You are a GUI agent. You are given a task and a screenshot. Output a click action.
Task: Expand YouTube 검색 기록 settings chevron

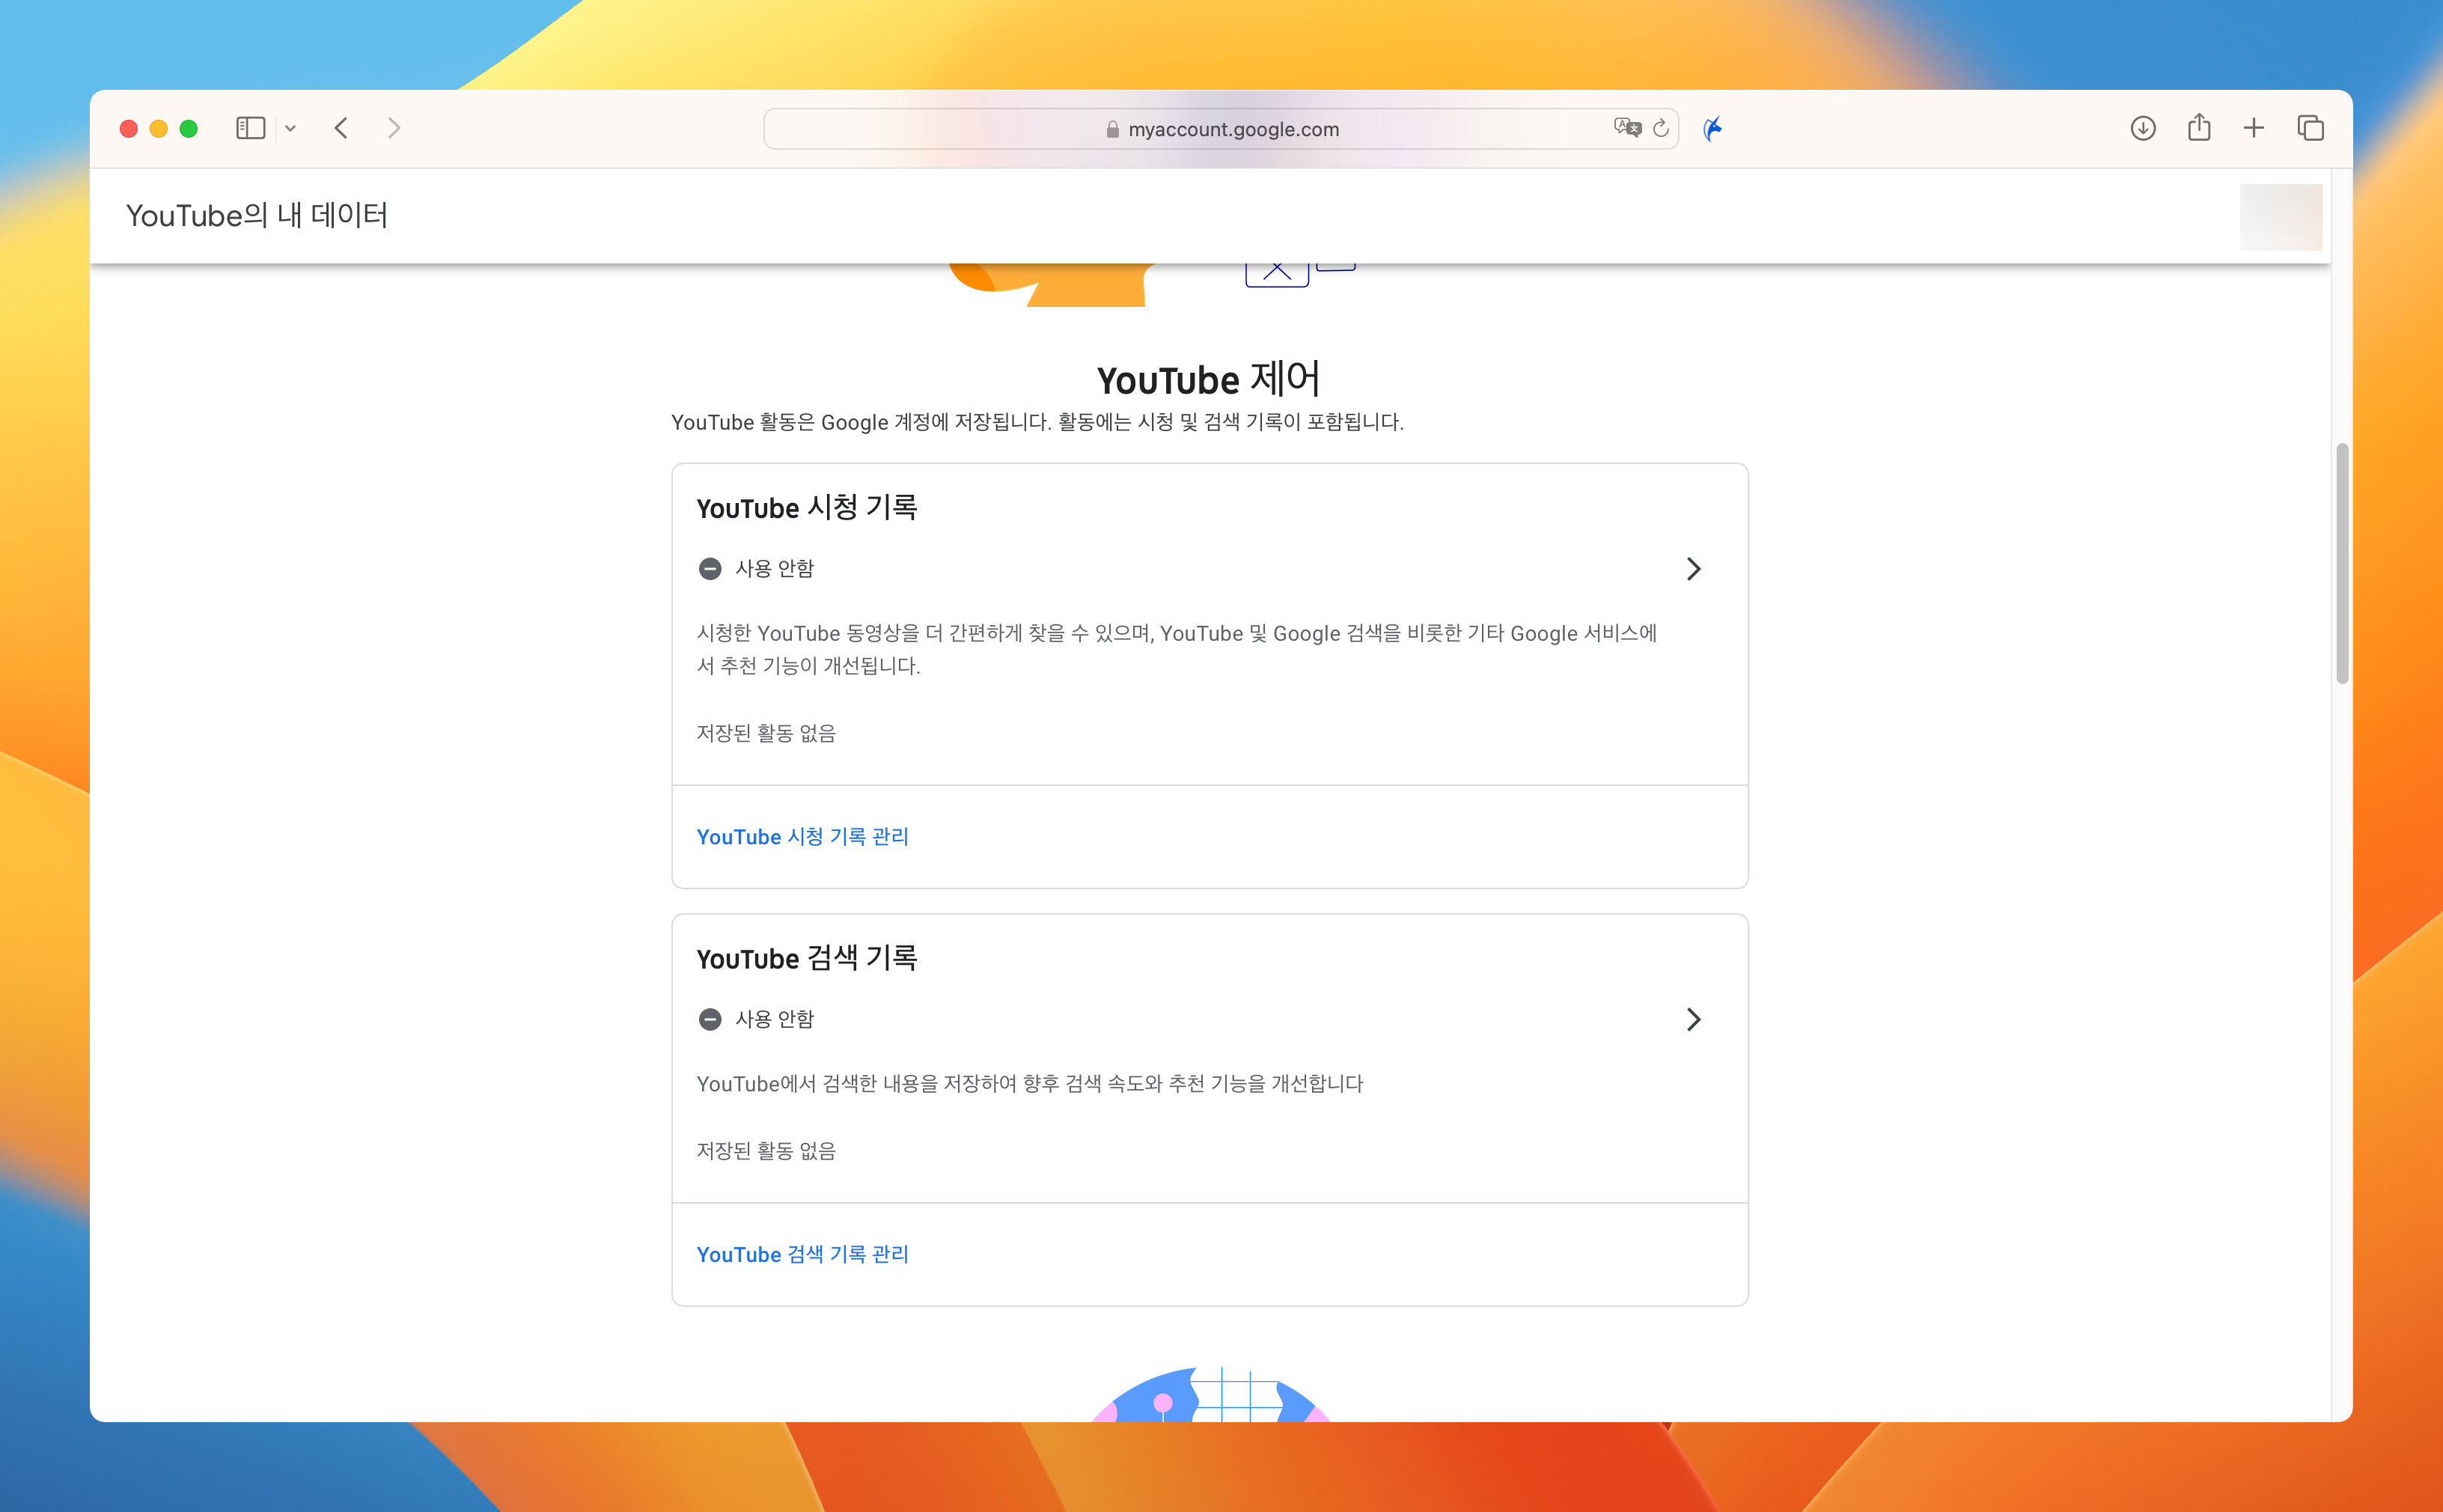click(x=1693, y=1019)
